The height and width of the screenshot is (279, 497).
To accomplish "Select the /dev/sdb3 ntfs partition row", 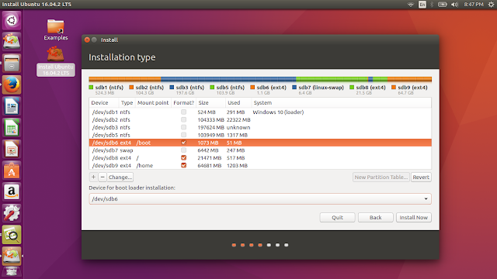I will 260,127.
